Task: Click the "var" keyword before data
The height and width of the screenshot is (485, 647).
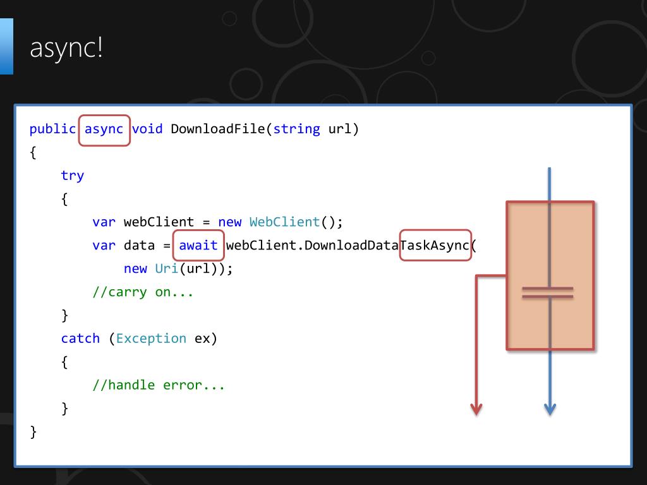Action: (104, 246)
